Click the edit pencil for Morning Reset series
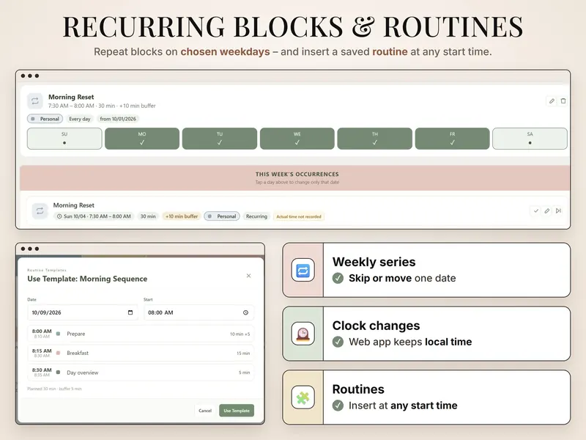 (x=552, y=101)
